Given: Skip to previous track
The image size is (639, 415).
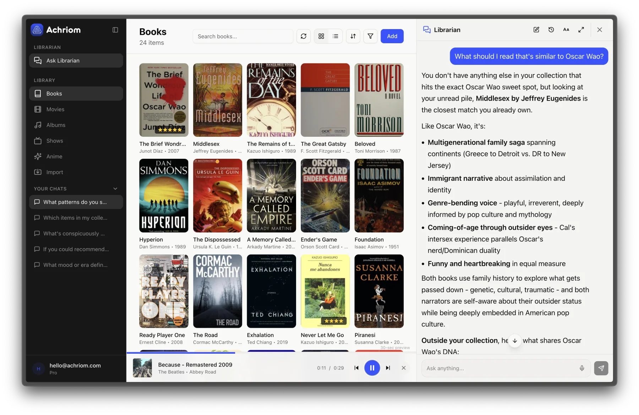Looking at the screenshot, I should (x=356, y=368).
